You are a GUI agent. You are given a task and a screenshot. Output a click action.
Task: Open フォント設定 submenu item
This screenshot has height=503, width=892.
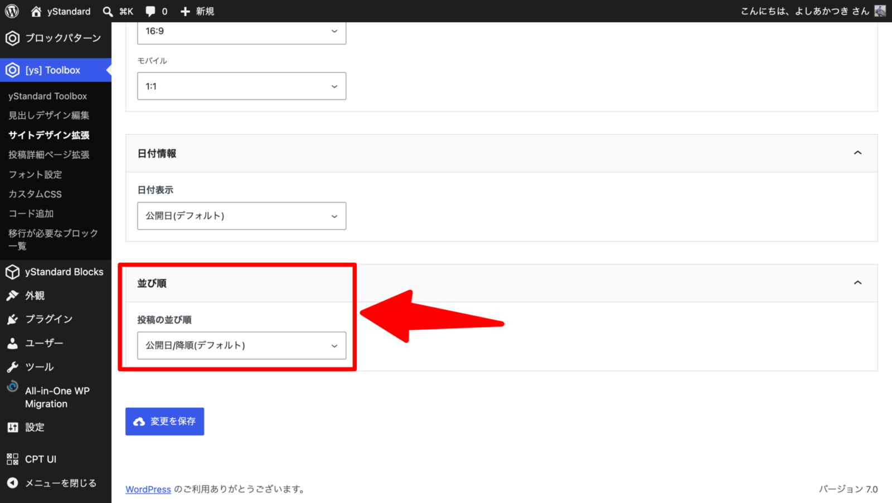point(35,174)
